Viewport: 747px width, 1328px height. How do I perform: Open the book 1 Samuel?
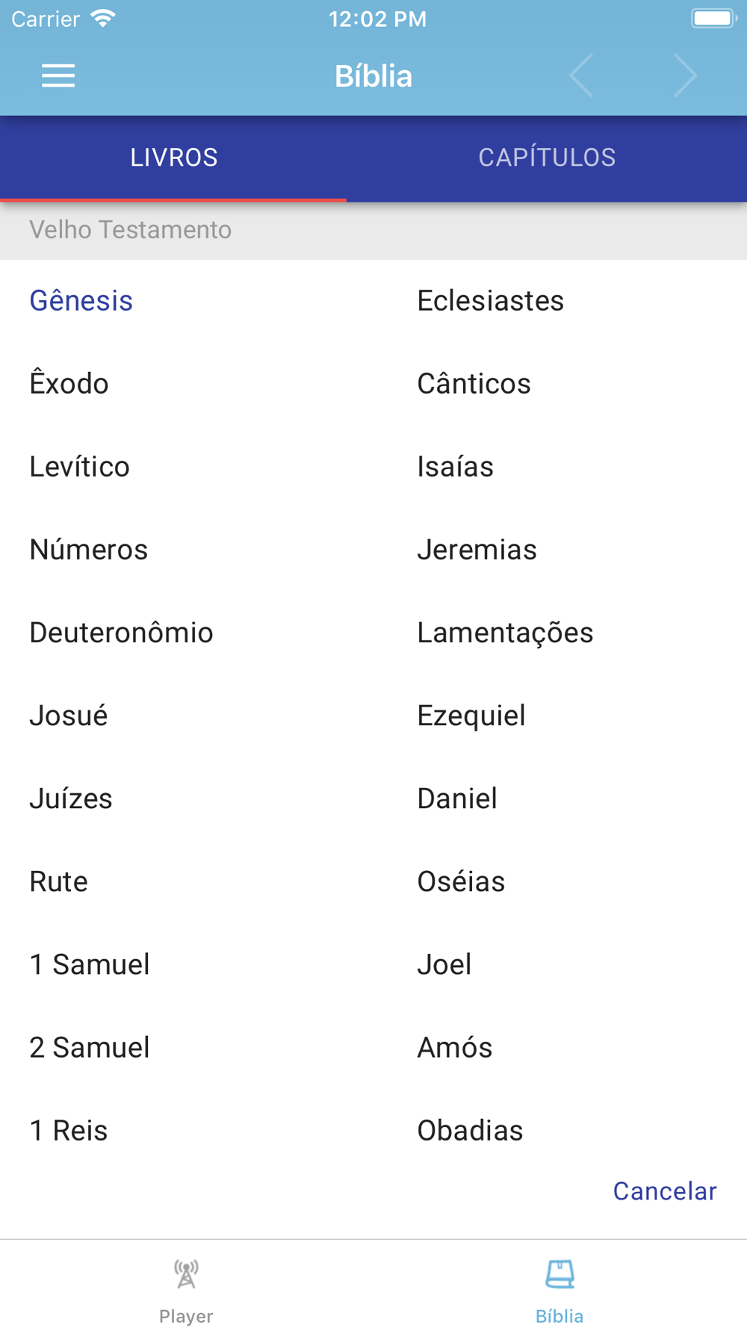tap(90, 964)
